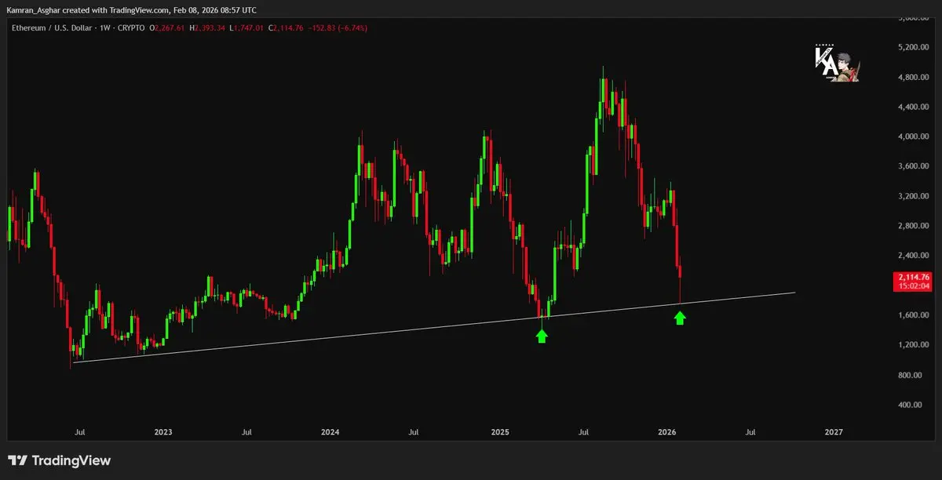Image resolution: width=942 pixels, height=480 pixels.
Task: Click the 3,200.00 price axis label
Action: click(912, 196)
